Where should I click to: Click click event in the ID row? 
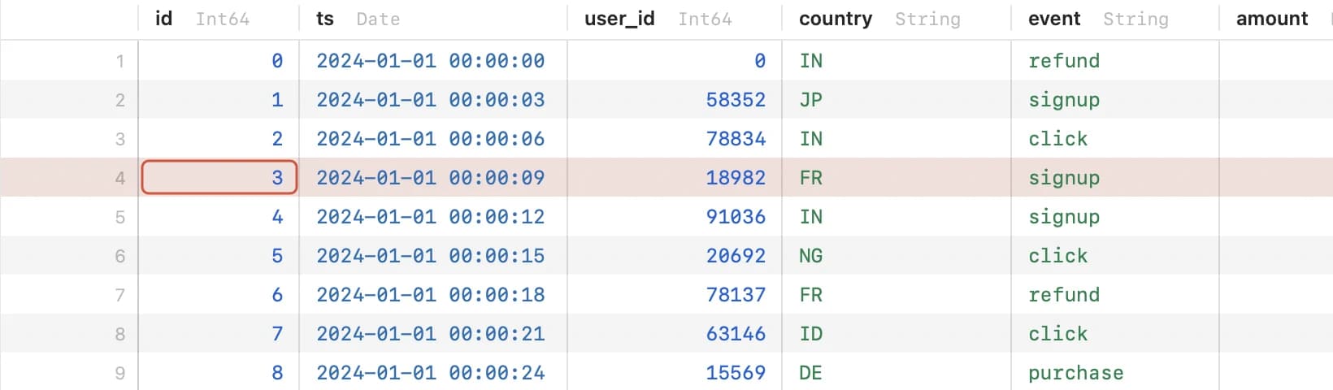1115,334
